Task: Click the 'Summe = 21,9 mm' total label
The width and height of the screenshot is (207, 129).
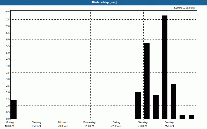Action: pos(185,8)
